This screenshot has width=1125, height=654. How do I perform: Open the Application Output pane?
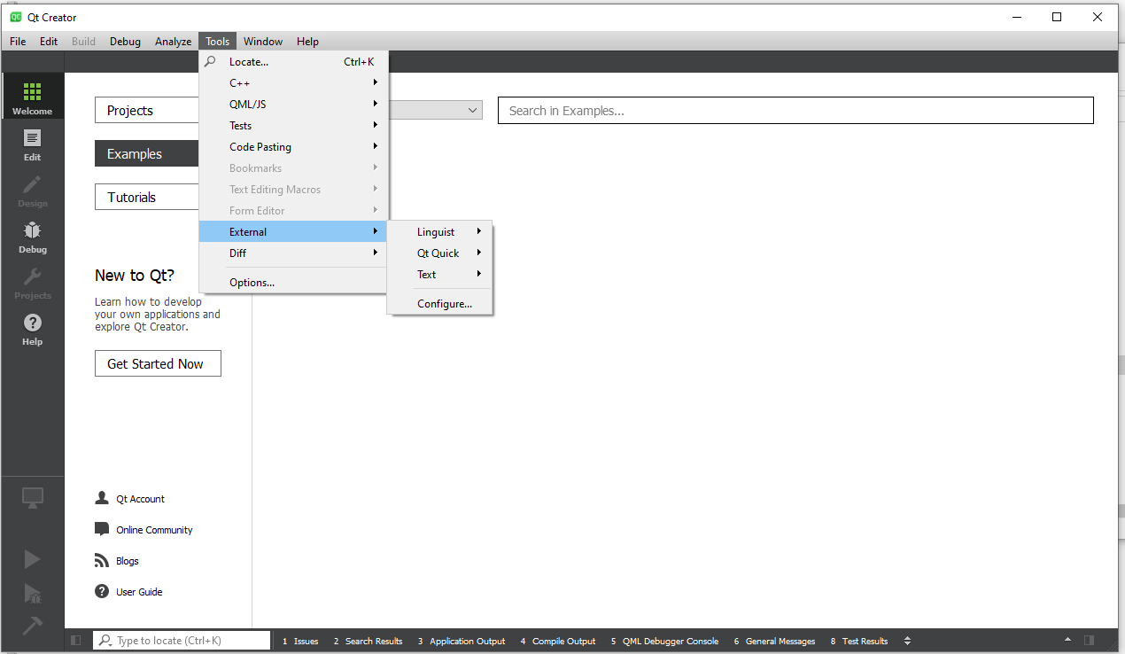[462, 641]
